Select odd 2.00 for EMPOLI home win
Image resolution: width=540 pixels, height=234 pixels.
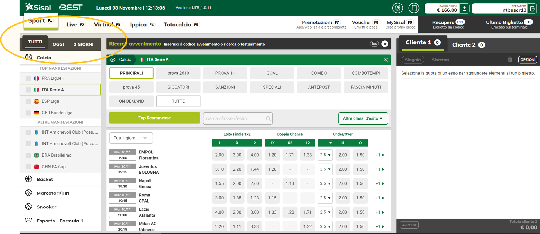tap(219, 155)
